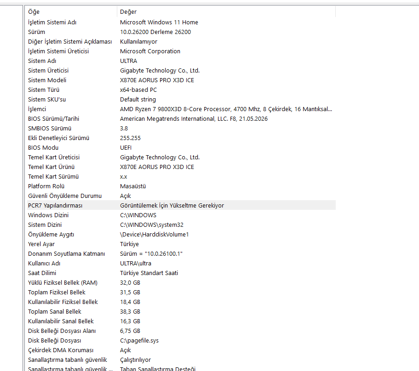This screenshot has height=371, width=419.
Task: Select the BIOS Modu row
Action: (x=181, y=148)
